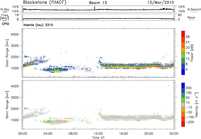Viewport: 201px width, 139px height.
Task: Click the plot title "Blackstone (fitACF)"
Action: pos(45,3)
